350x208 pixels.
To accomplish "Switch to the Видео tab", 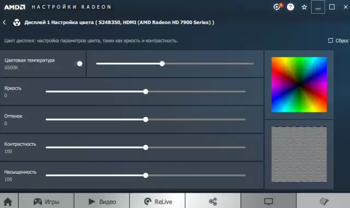I will tap(102, 201).
